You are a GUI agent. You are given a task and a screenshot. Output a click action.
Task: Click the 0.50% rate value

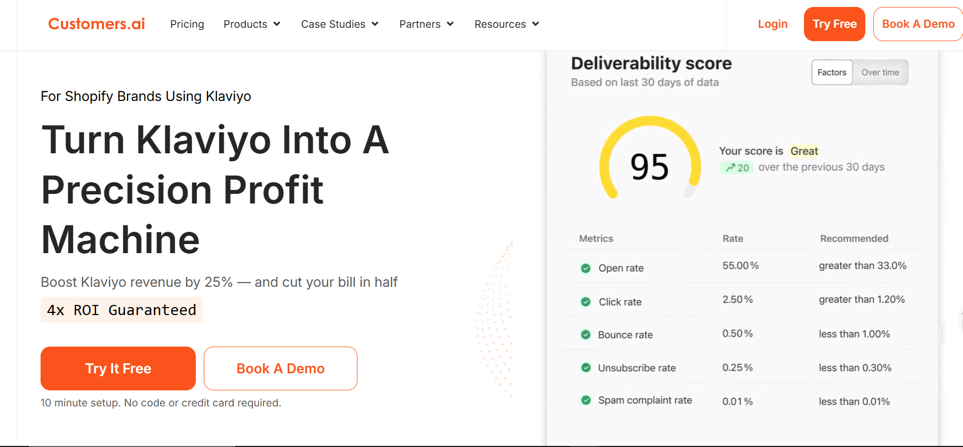737,334
